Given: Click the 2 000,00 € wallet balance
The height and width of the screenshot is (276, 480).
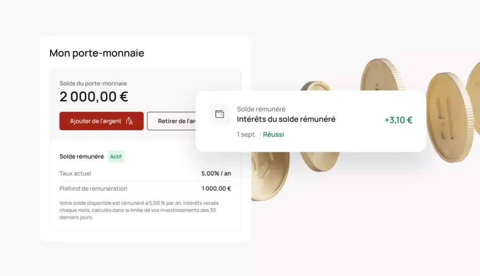Looking at the screenshot, I should (x=94, y=97).
